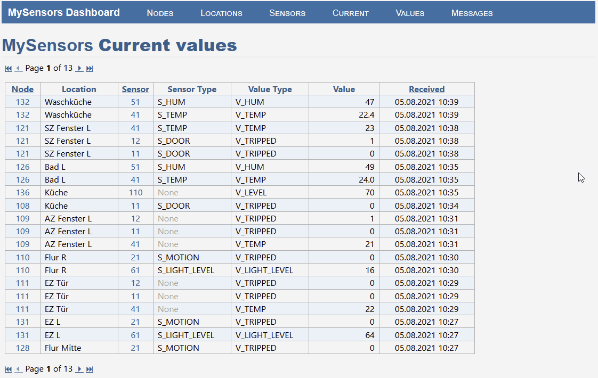
Task: Select value 24.0 in the Bad L row
Action: click(x=367, y=179)
